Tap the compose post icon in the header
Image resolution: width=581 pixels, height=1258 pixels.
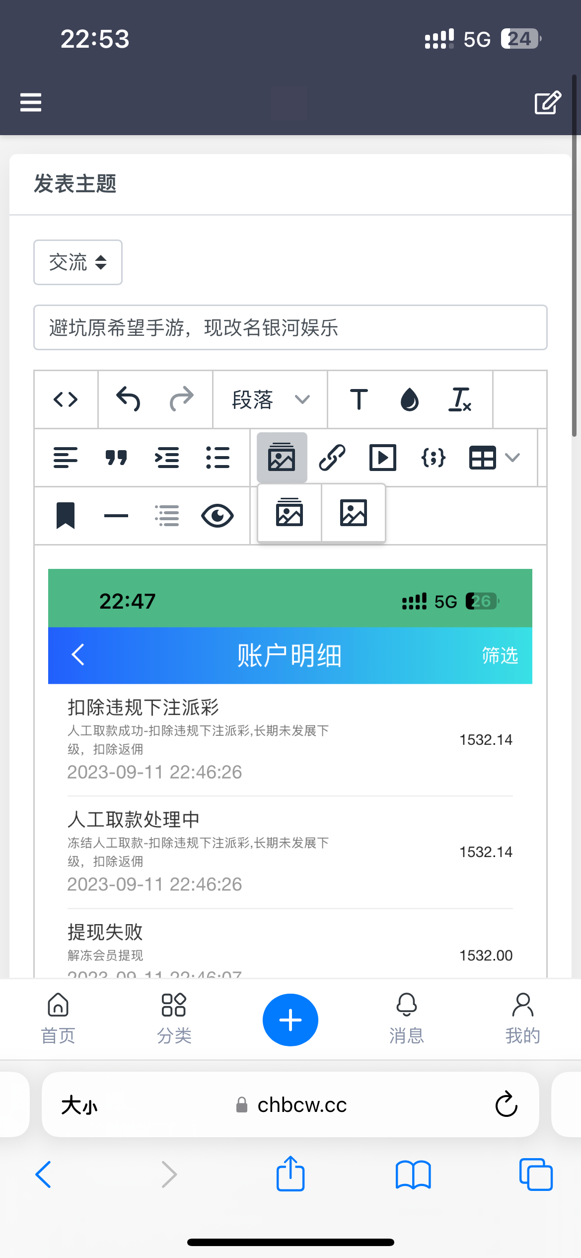pos(547,102)
